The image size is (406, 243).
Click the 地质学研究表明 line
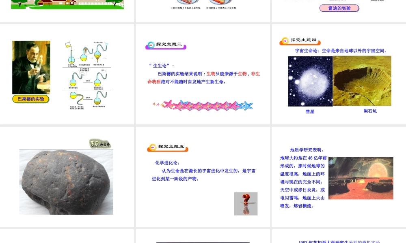307,150
